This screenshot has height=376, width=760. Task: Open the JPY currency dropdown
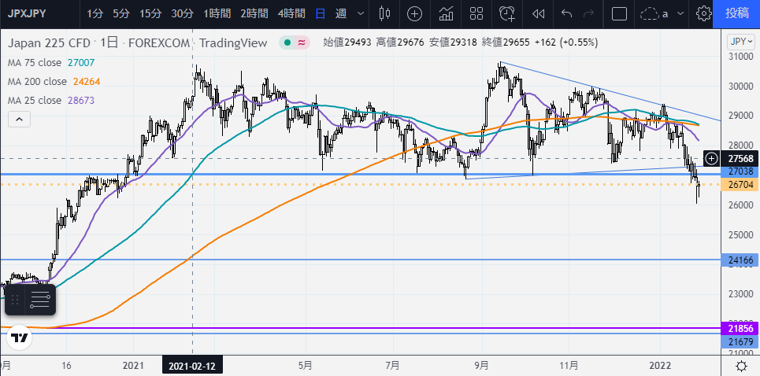click(x=742, y=42)
